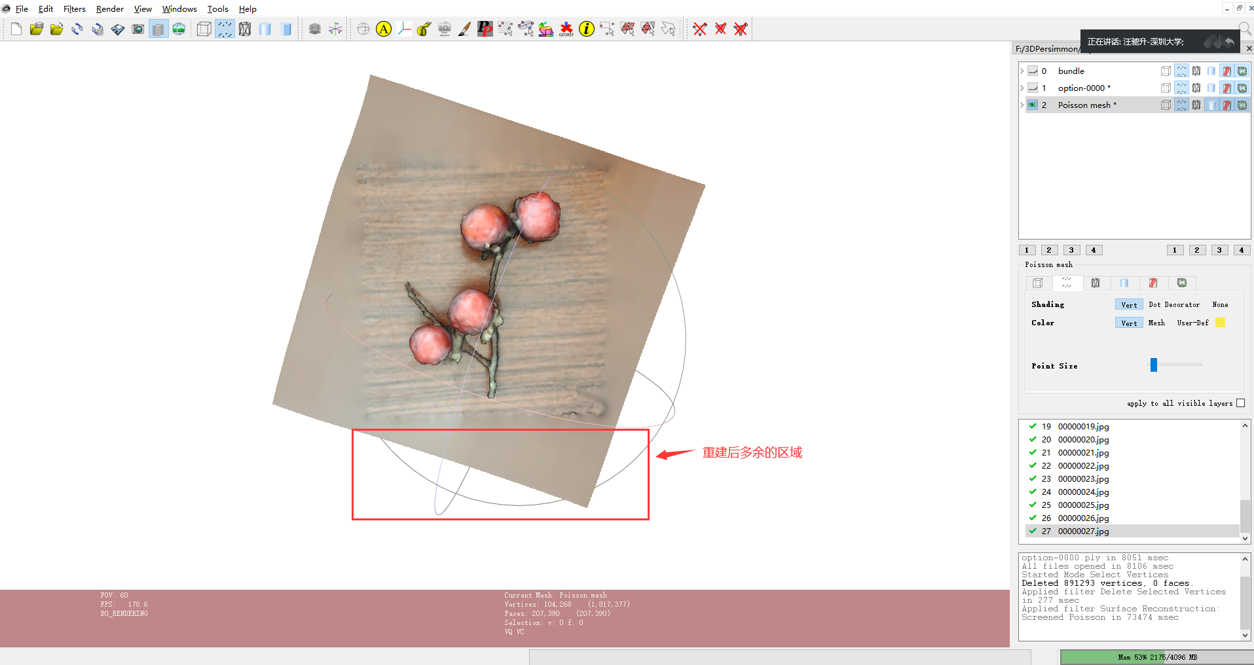Open the Windows menu
The width and height of the screenshot is (1254, 665).
(179, 9)
